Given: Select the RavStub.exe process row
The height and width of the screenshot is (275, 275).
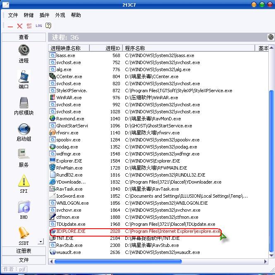Looking at the screenshot, I should pyautogui.click(x=158, y=245).
